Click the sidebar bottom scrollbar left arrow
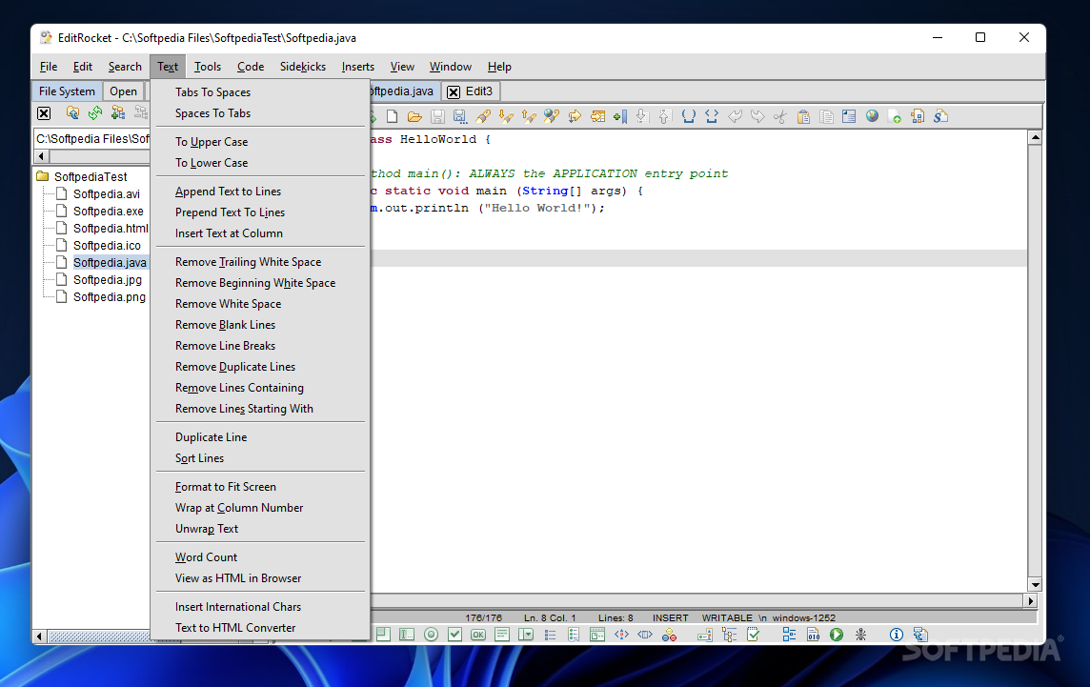1090x687 pixels. tap(40, 636)
